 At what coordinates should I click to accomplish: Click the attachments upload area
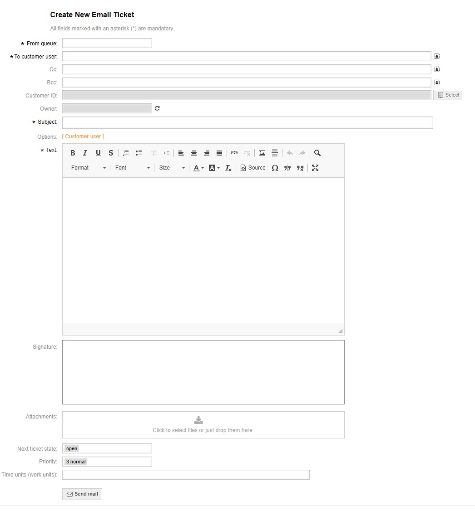(203, 425)
